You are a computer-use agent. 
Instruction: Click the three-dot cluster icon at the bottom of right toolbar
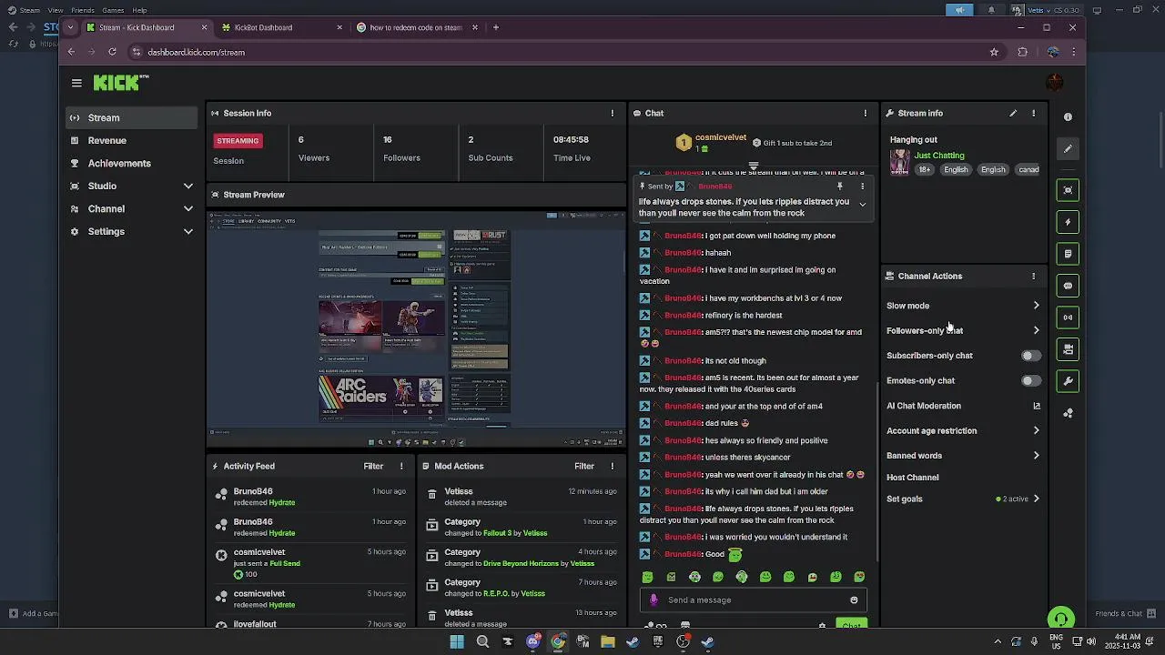(x=1068, y=413)
